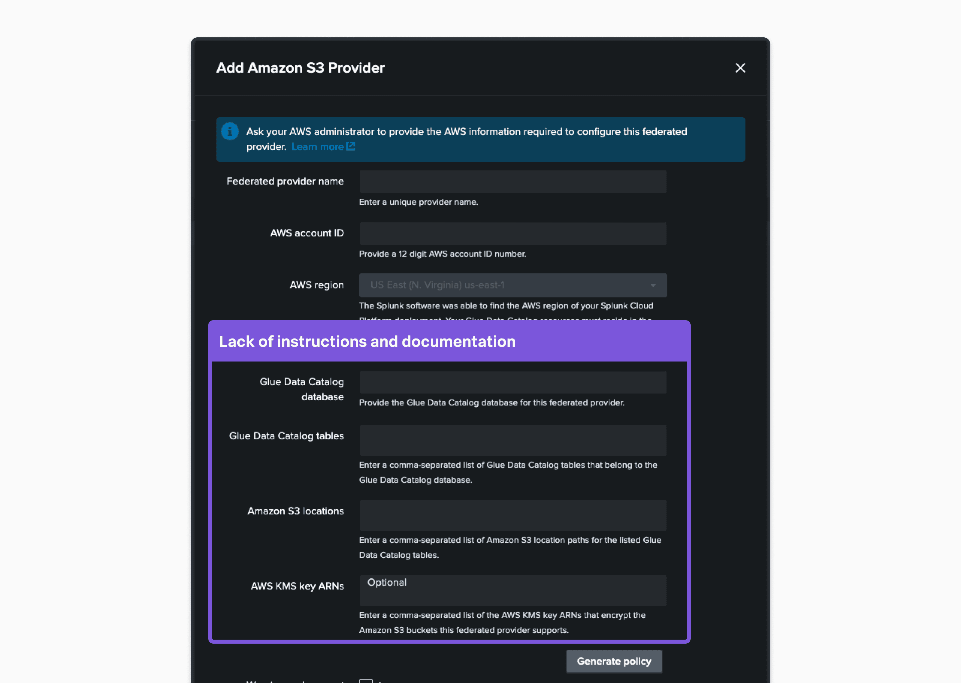Click the blue info icon in banner
This screenshot has width=961, height=683.
(x=230, y=132)
